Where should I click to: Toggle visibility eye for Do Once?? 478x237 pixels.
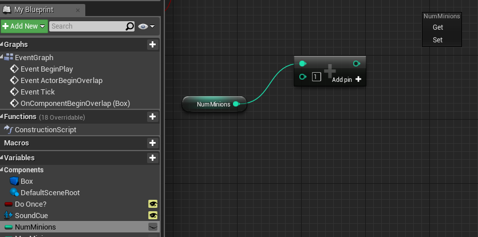pos(153,204)
